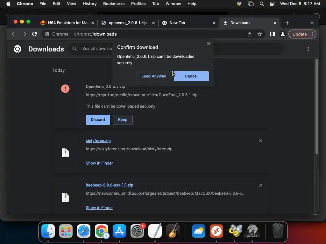Open Remote Desktop app from Dock

(x=216, y=231)
